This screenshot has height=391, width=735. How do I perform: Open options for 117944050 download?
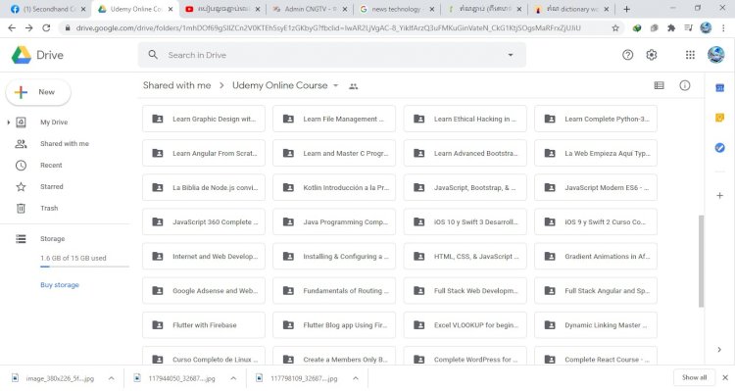[233, 378]
